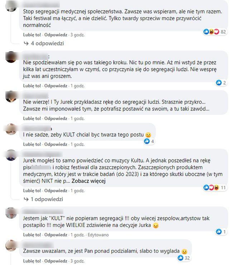Screen dimensions: 231x265
Task: Click reply arrow icon beside 1 odpowiedzi
Action: pos(26,199)
